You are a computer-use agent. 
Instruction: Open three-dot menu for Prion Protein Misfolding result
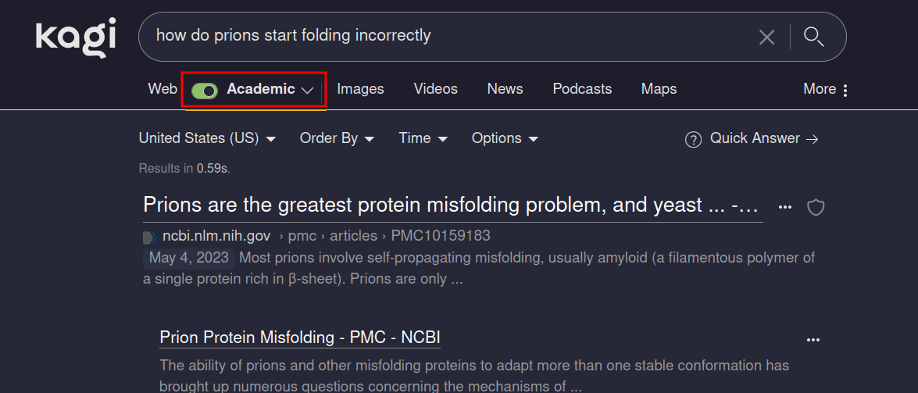click(x=813, y=339)
